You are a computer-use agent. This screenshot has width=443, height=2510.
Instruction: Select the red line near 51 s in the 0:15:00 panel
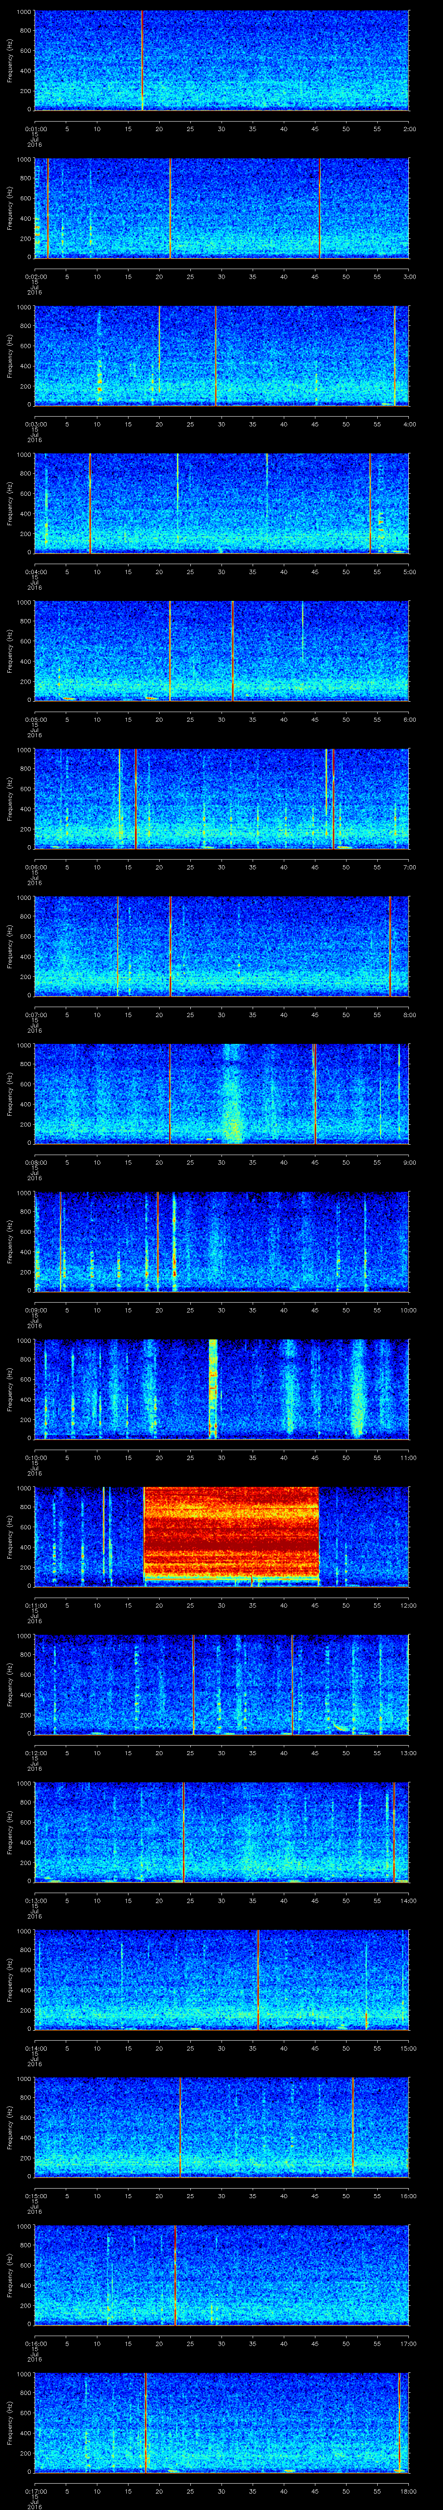353,2126
